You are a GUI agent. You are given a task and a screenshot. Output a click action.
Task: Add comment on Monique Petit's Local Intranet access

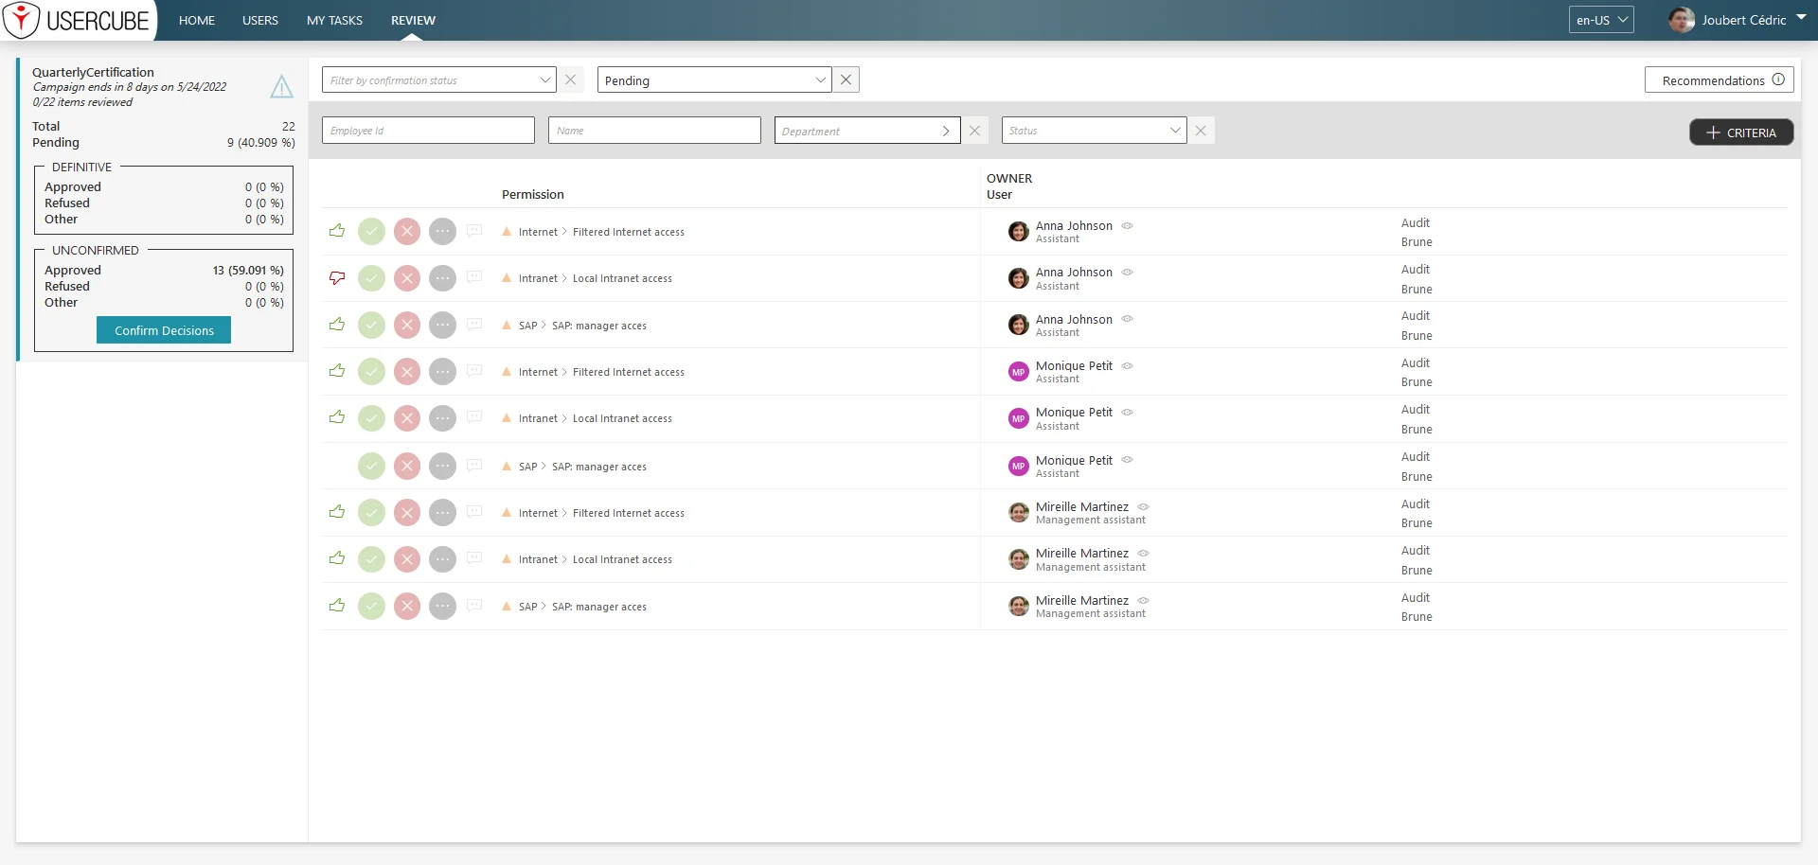474,417
